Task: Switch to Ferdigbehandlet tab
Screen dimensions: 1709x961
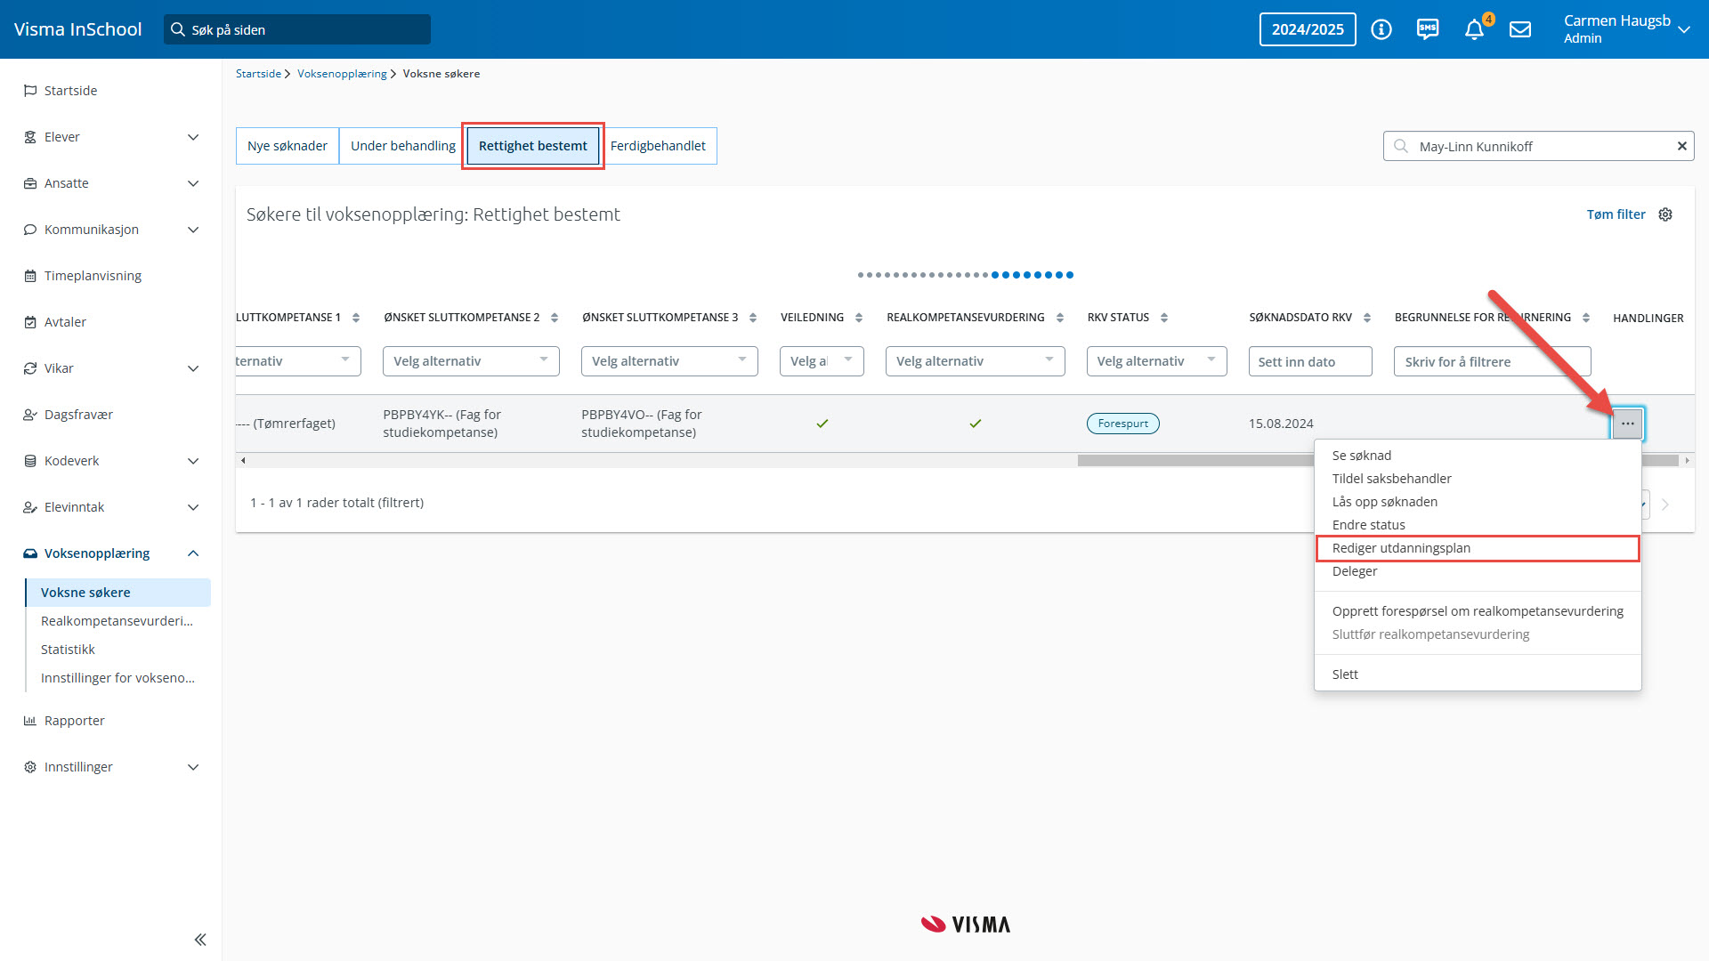Action: pos(658,146)
